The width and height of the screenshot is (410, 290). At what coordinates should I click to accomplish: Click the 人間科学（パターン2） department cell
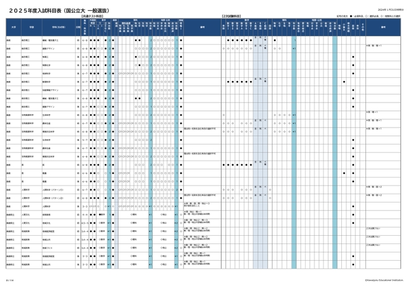(x=52, y=198)
